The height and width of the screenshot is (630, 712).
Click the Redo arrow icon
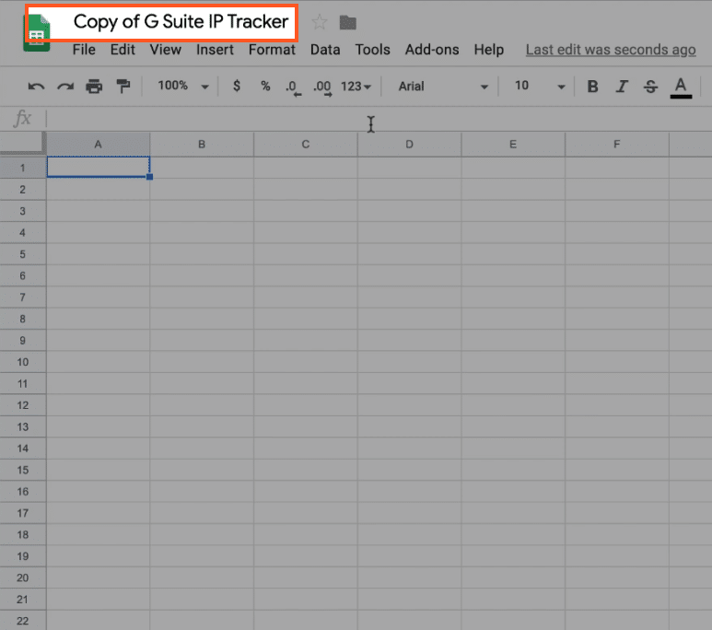pyautogui.click(x=65, y=87)
